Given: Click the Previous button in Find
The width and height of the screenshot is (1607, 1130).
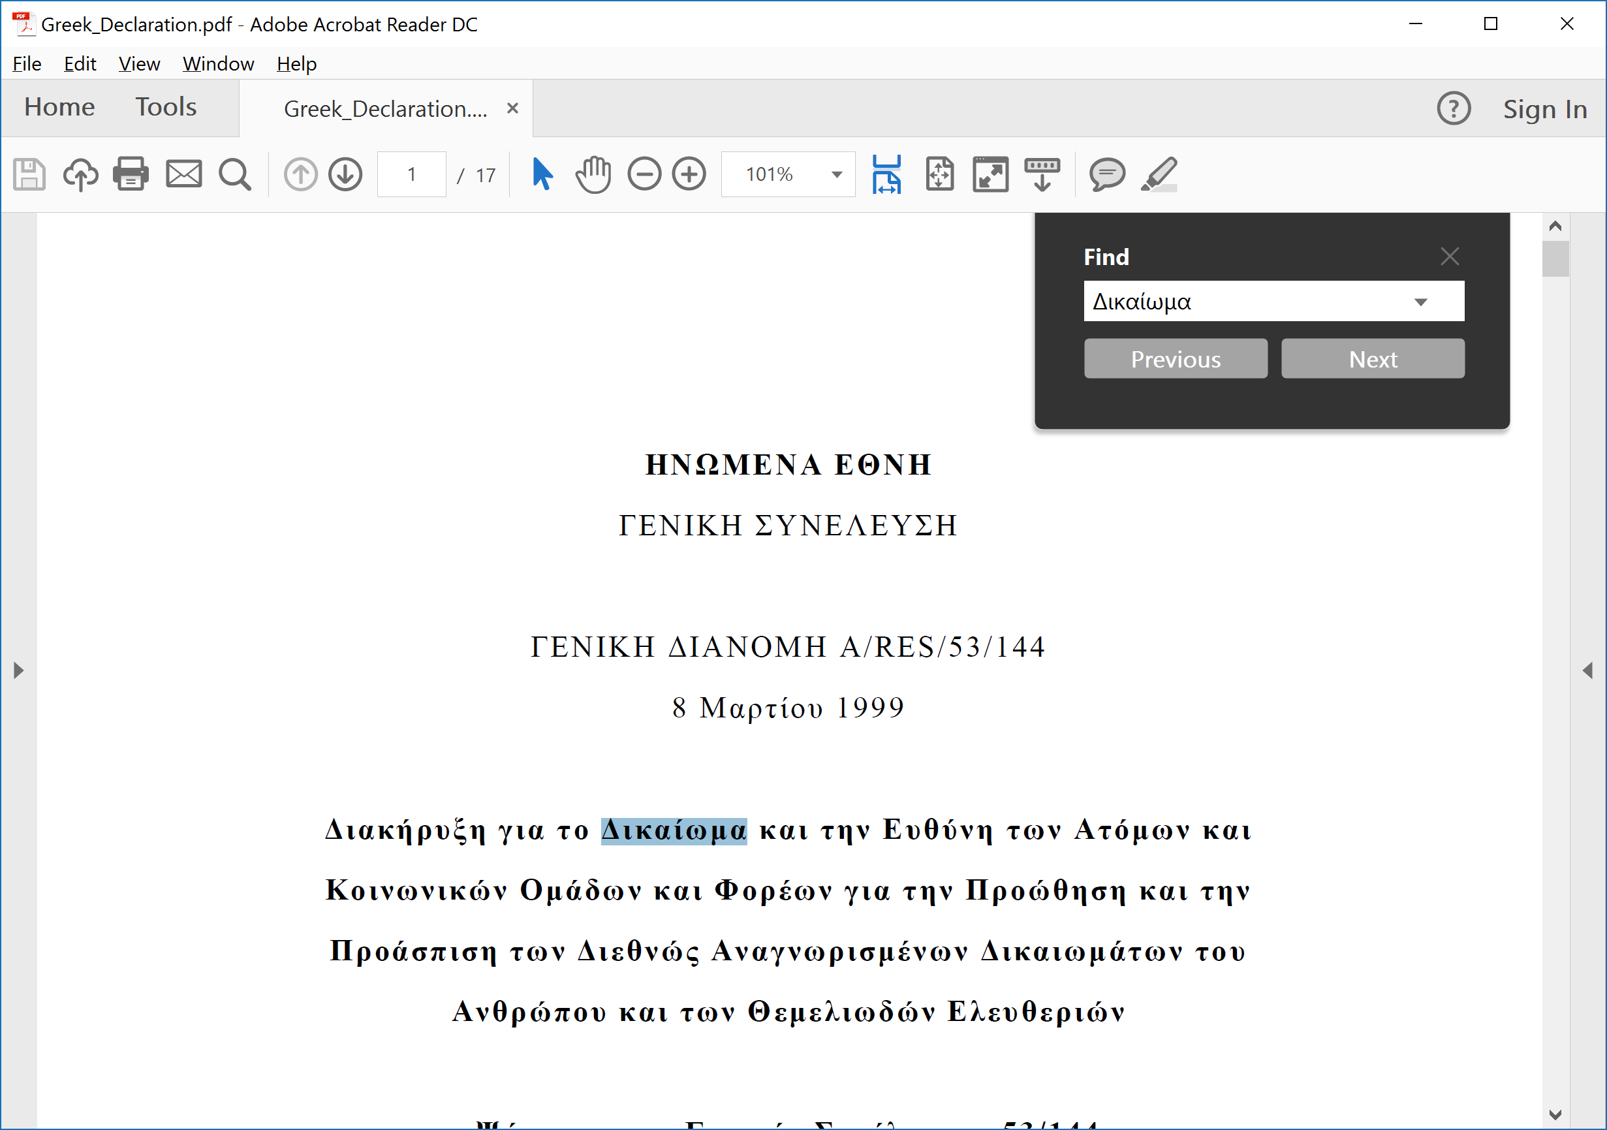Looking at the screenshot, I should (x=1175, y=359).
